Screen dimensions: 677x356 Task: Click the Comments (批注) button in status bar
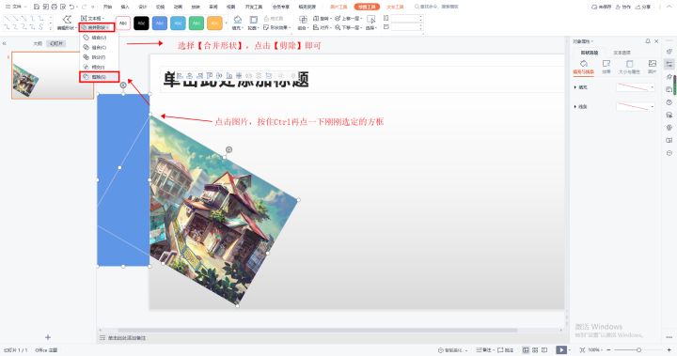click(506, 350)
